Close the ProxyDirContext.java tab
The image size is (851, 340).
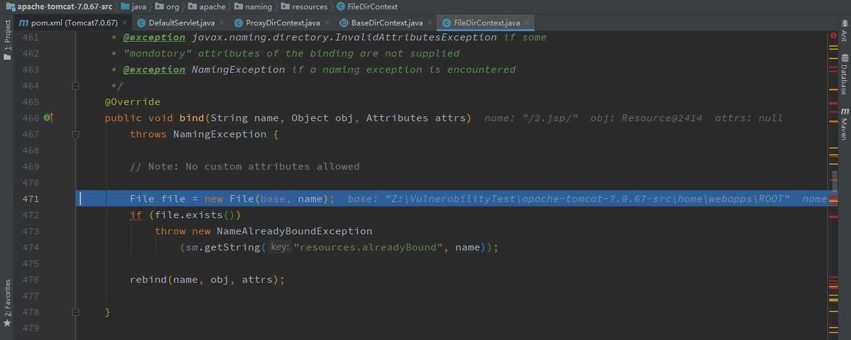[328, 23]
